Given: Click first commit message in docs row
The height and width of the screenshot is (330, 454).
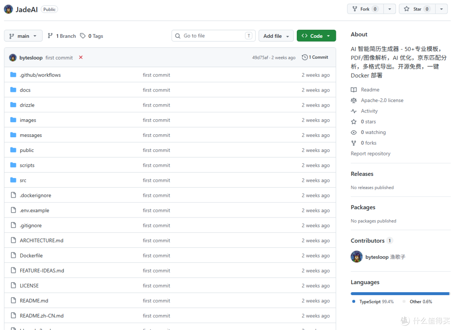Looking at the screenshot, I should pos(156,90).
